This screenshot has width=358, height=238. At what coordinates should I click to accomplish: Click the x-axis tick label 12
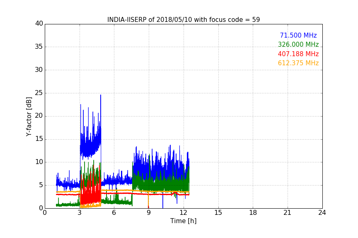coord(184,213)
